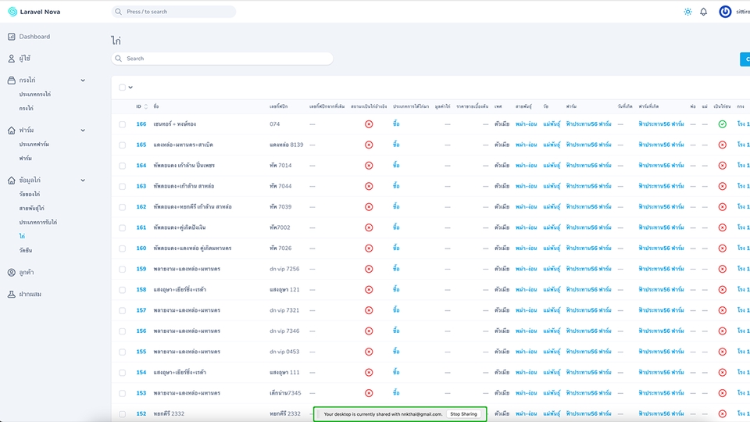Click the red X status icon in row 166
The image size is (750, 422).
pyautogui.click(x=369, y=124)
